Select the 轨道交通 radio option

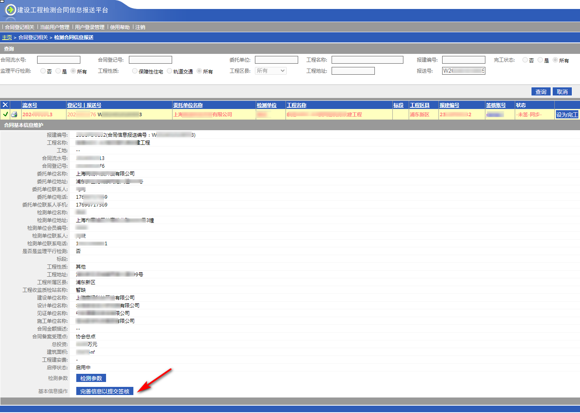169,71
